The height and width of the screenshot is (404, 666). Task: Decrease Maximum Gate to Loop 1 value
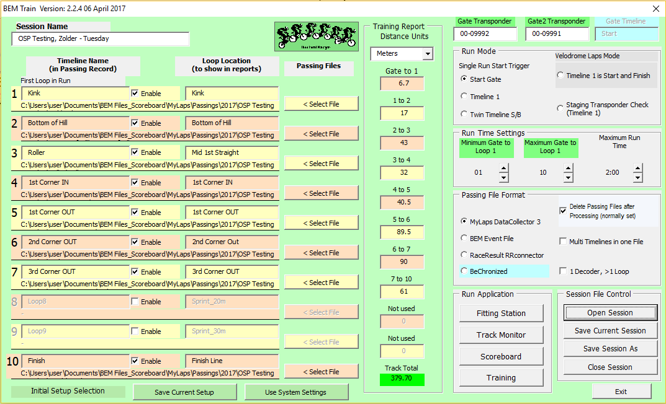click(x=569, y=177)
